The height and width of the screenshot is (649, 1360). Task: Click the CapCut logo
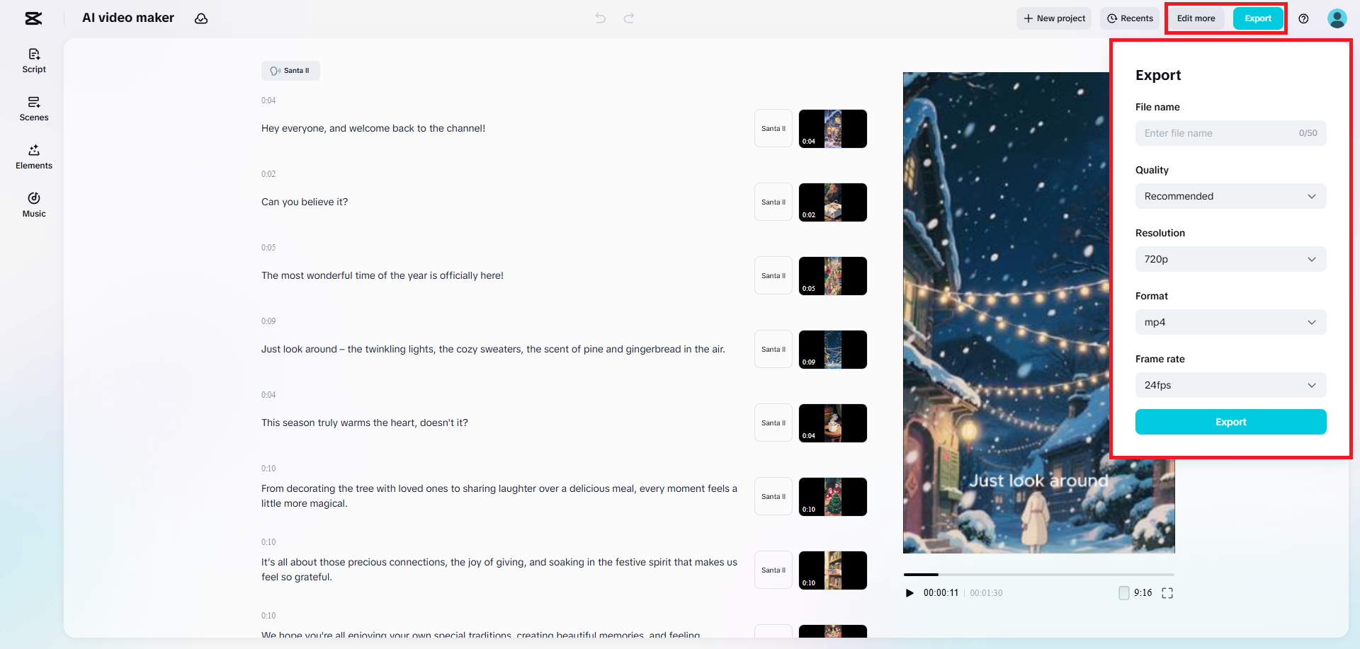(x=33, y=18)
